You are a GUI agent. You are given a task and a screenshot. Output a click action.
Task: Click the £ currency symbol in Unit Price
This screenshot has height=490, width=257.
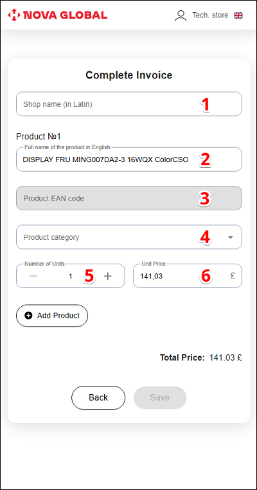(x=233, y=276)
